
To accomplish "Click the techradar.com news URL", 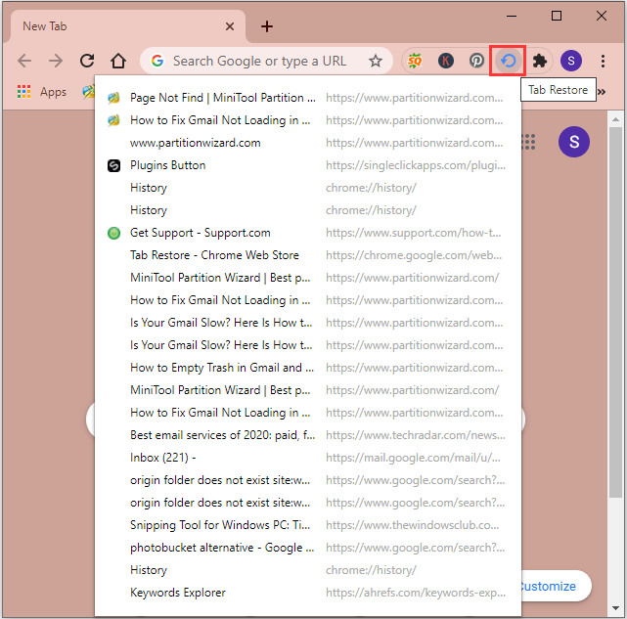I will pyautogui.click(x=415, y=435).
